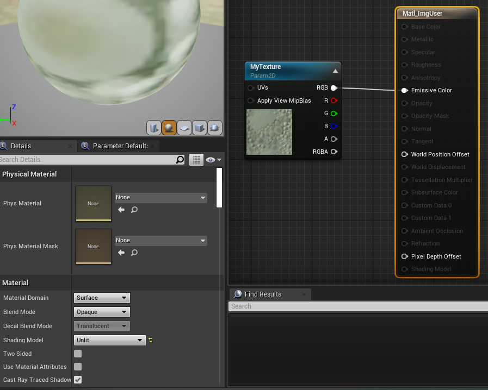Enable the Two Sided checkbox
Viewport: 488px width, 390px height.
pos(77,353)
